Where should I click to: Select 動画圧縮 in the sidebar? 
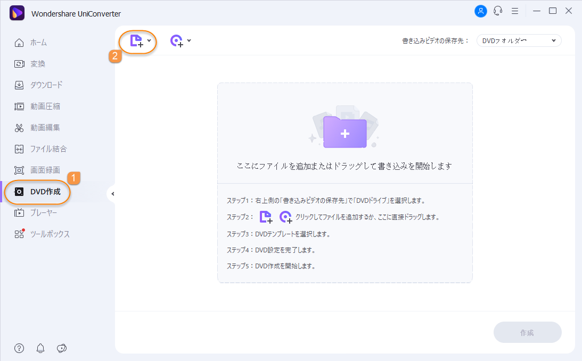[45, 106]
